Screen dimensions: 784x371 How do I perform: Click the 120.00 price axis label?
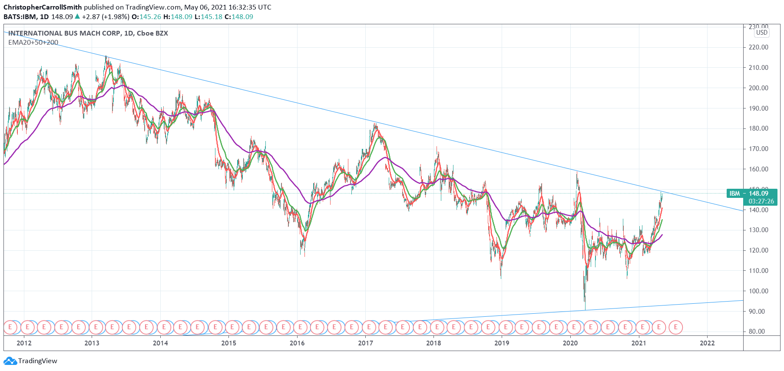(x=758, y=250)
